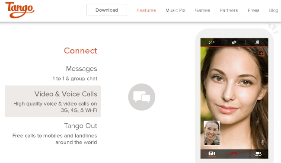Tap the orange plus icon on video
This screenshot has width=281, height=163.
pos(261,53)
